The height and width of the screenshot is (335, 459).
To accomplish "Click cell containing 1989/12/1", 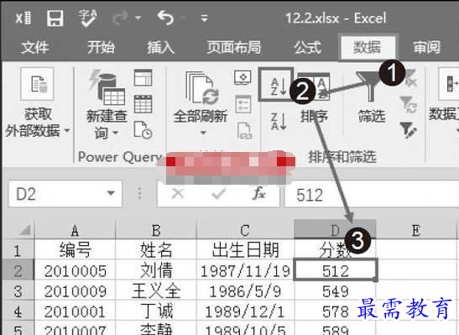I will (245, 311).
